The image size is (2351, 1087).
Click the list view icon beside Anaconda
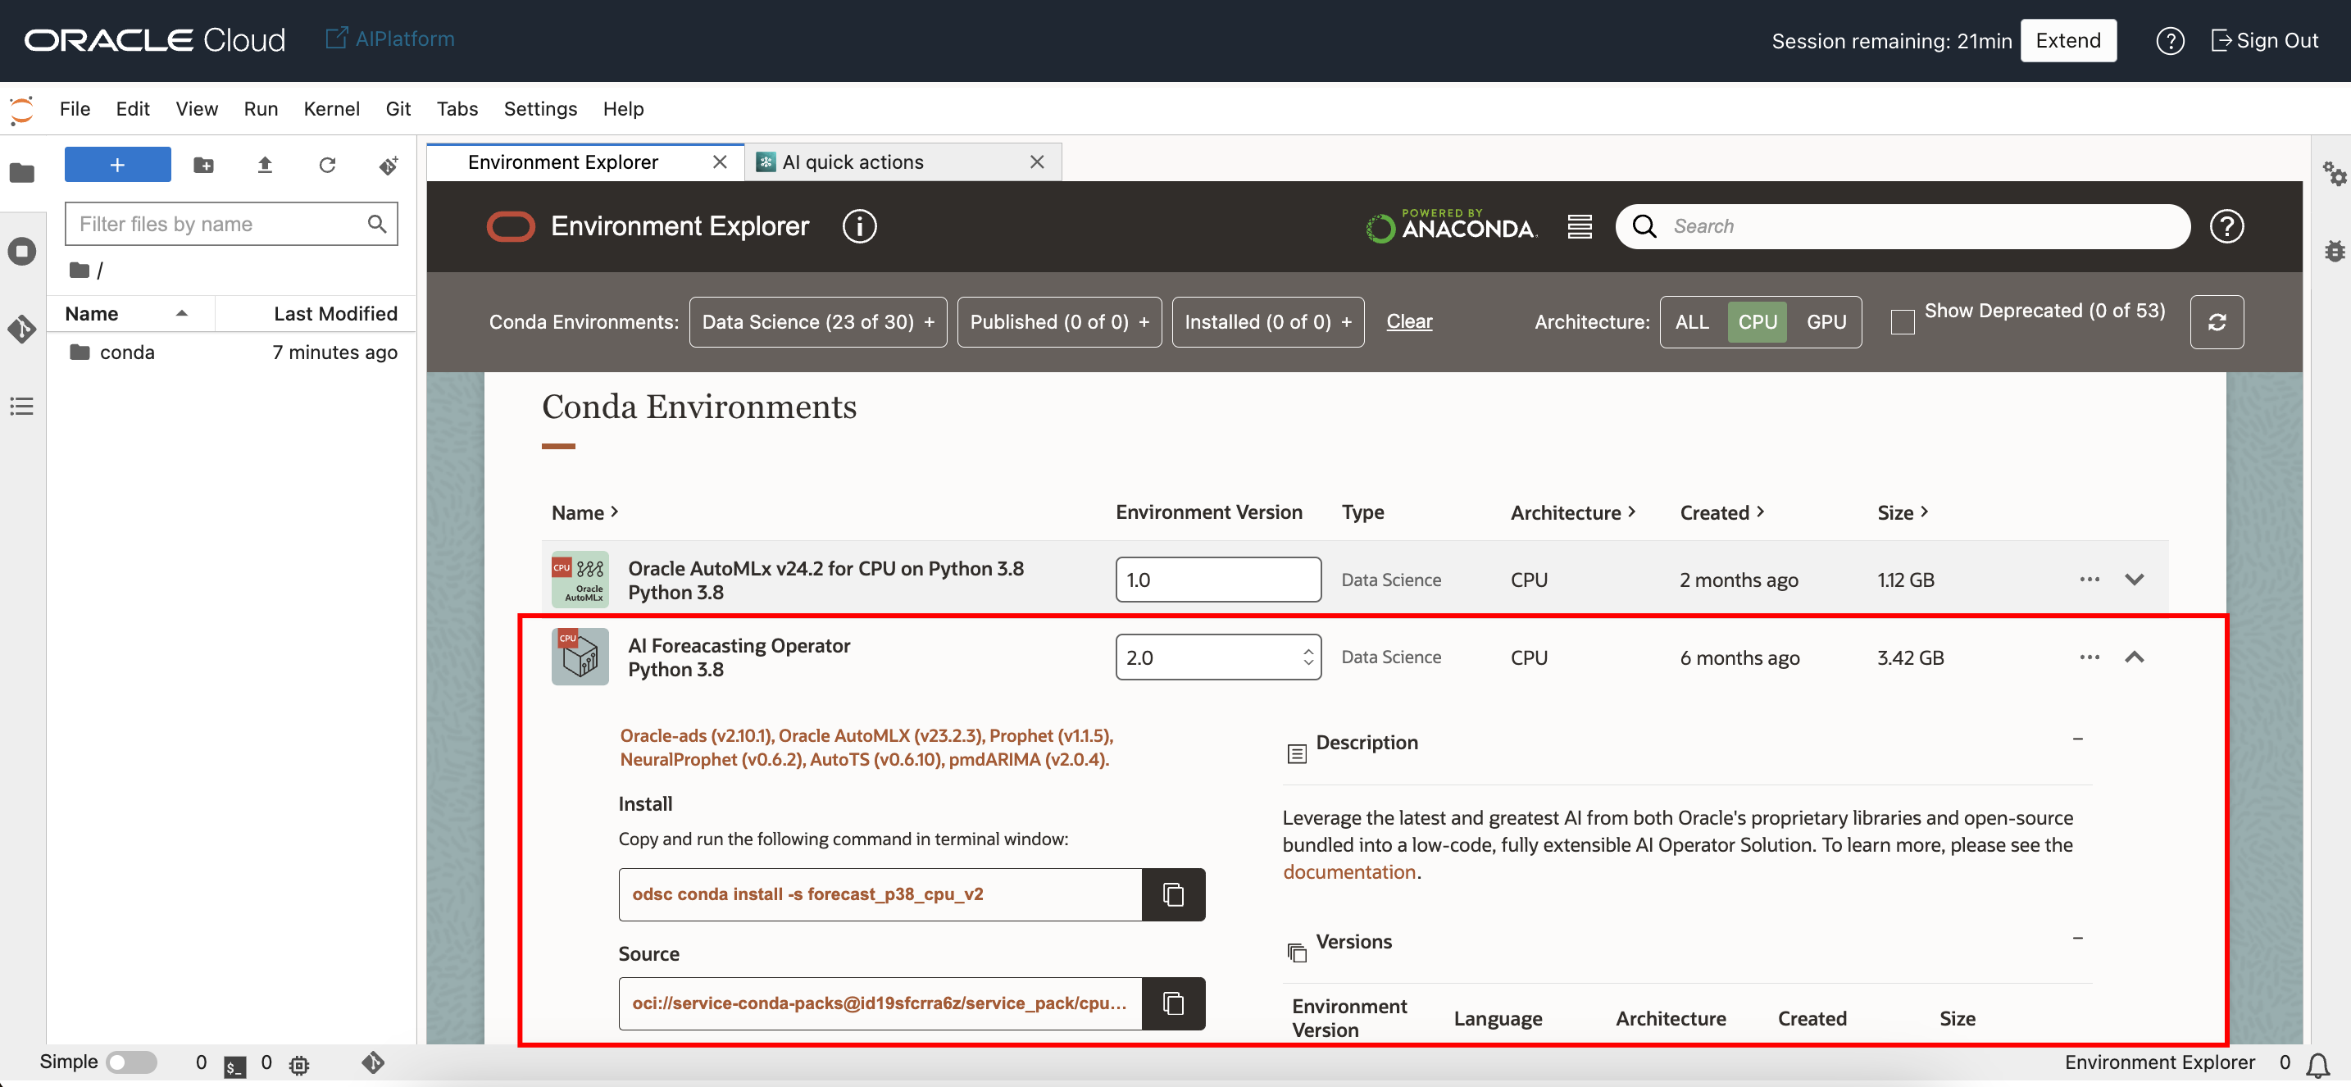click(1579, 226)
